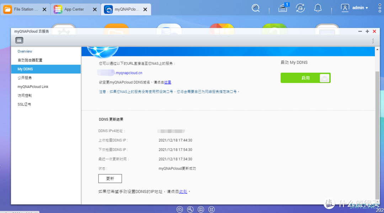384x213 pixels.
Task: Expand the admin user dropdown
Action: pyautogui.click(x=360, y=8)
